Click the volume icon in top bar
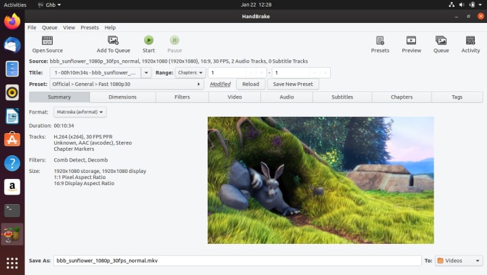 tap(462, 5)
